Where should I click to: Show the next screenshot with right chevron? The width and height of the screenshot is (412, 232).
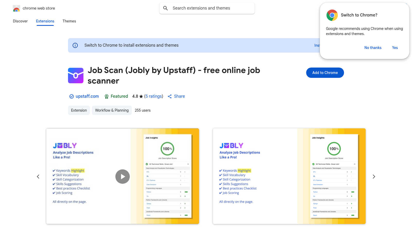(x=374, y=177)
